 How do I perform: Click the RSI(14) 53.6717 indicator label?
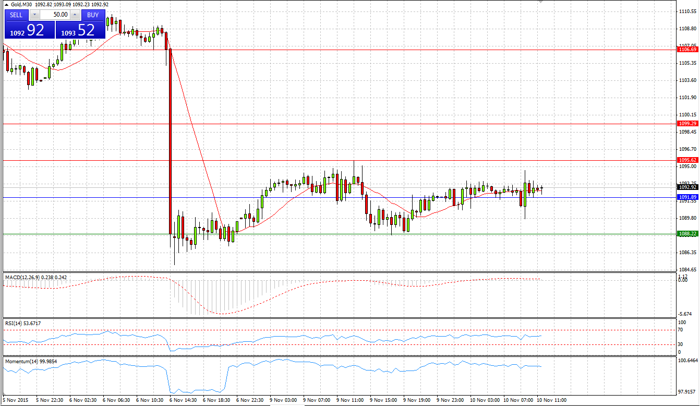click(x=23, y=324)
